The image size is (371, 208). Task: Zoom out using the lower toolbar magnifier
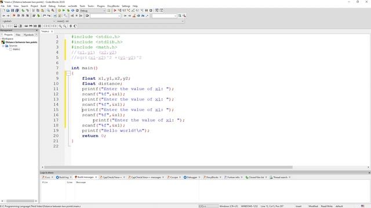pos(64,26)
